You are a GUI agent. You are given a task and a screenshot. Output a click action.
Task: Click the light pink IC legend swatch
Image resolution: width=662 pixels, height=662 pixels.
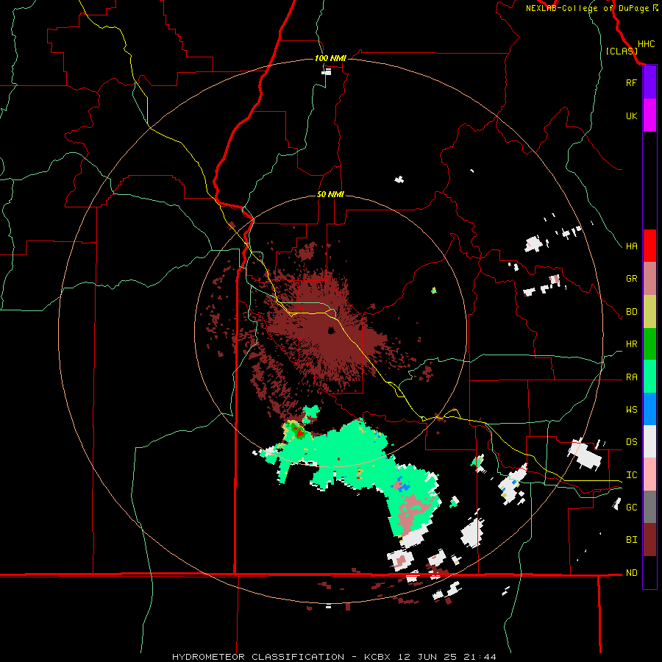pos(649,474)
